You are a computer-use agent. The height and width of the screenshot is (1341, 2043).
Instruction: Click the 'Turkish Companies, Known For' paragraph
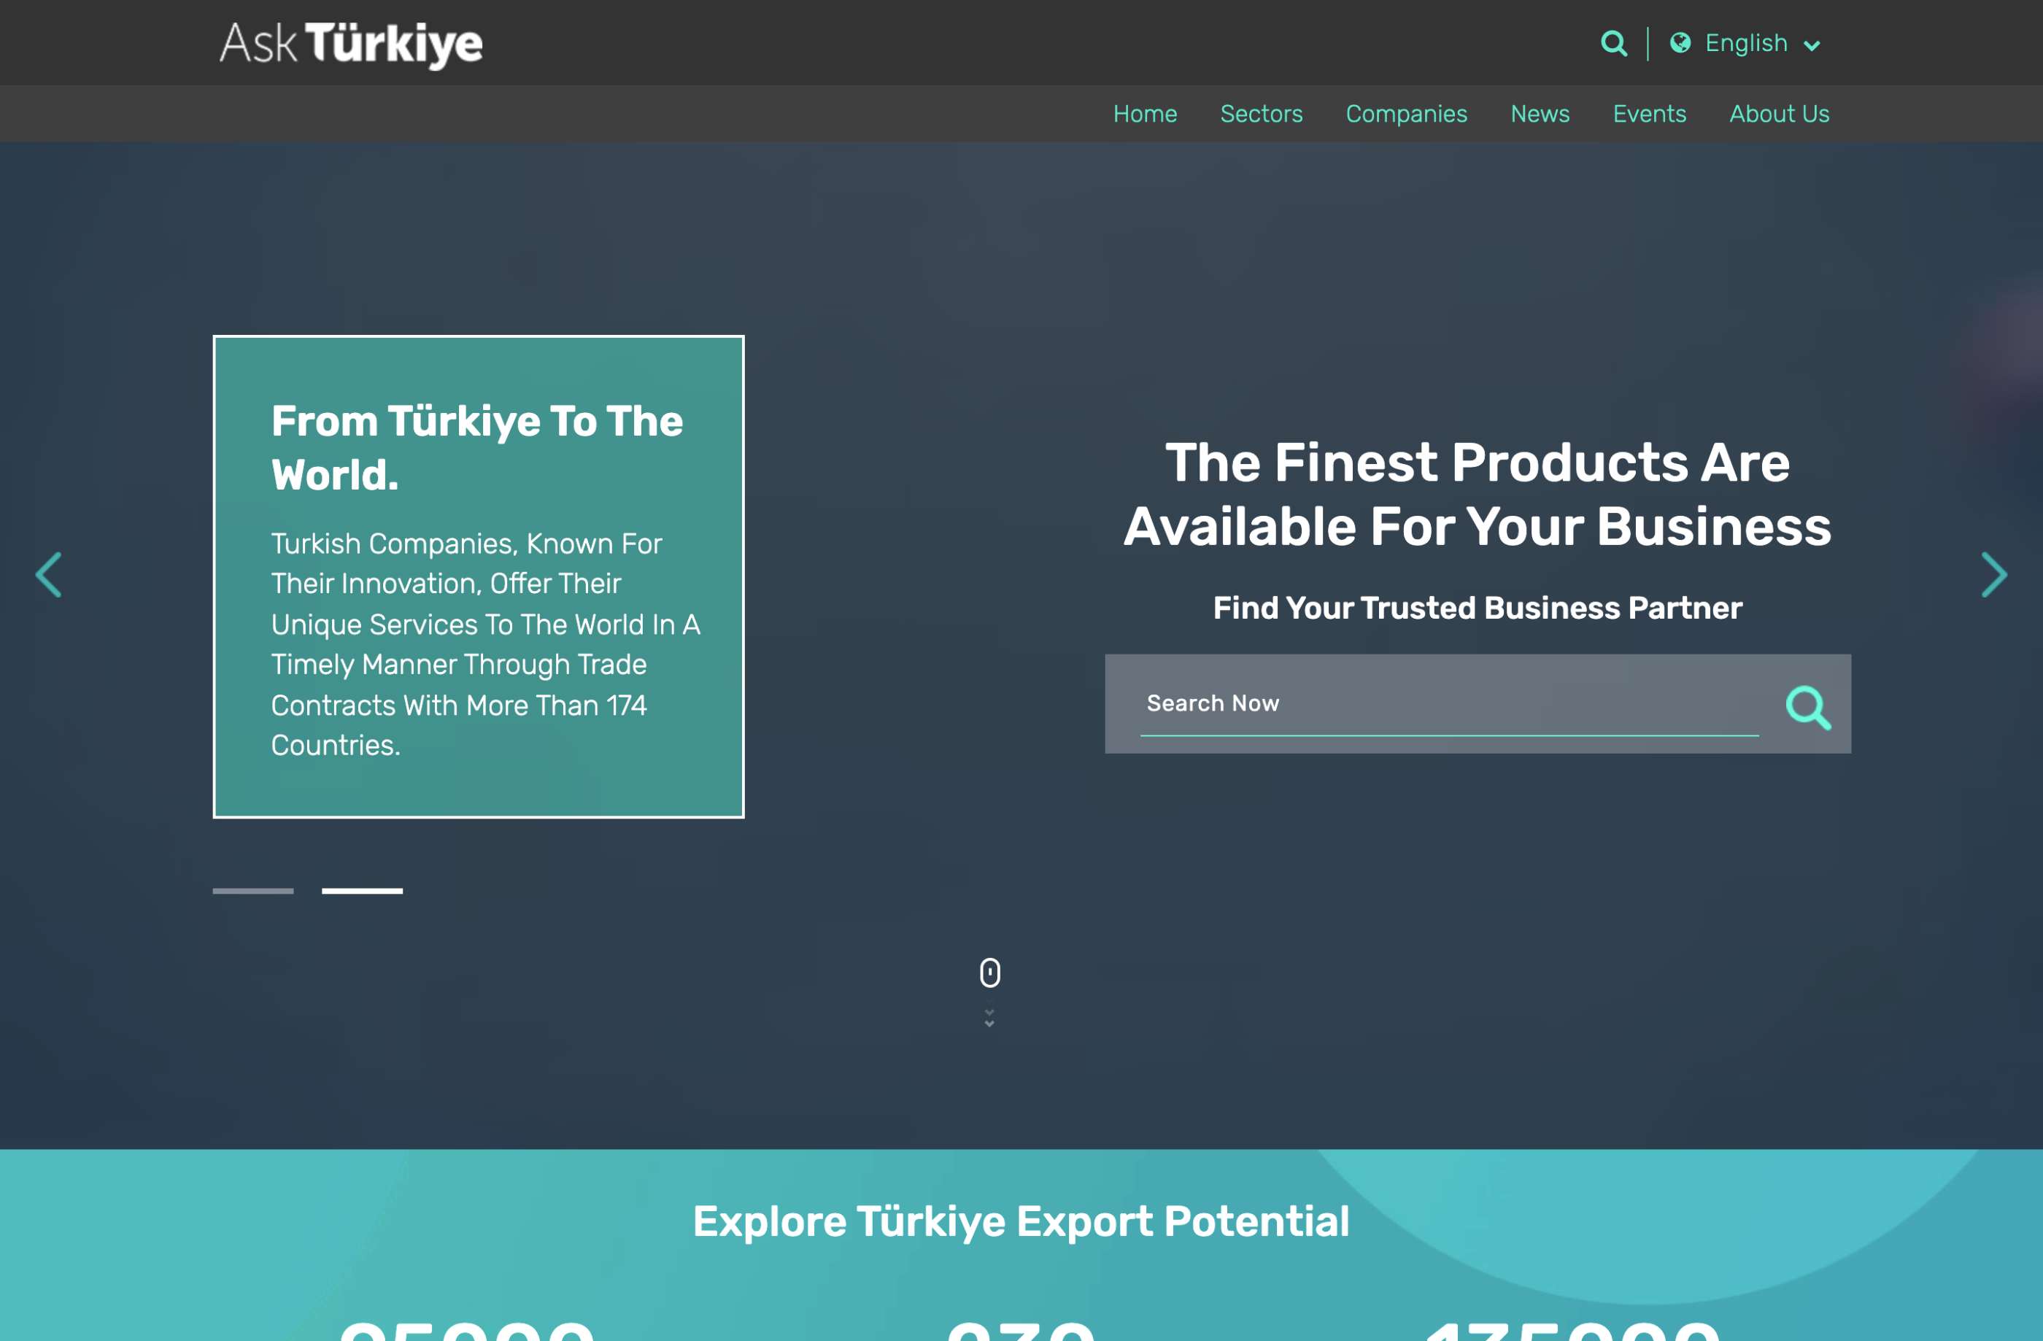486,644
